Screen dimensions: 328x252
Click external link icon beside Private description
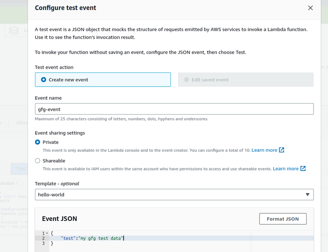(282, 150)
